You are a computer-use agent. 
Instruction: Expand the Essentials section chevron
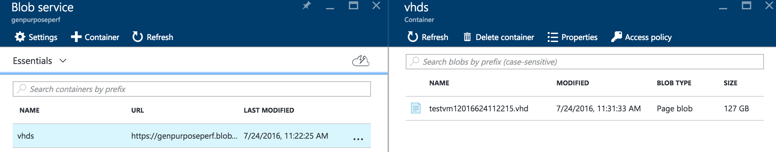point(63,61)
